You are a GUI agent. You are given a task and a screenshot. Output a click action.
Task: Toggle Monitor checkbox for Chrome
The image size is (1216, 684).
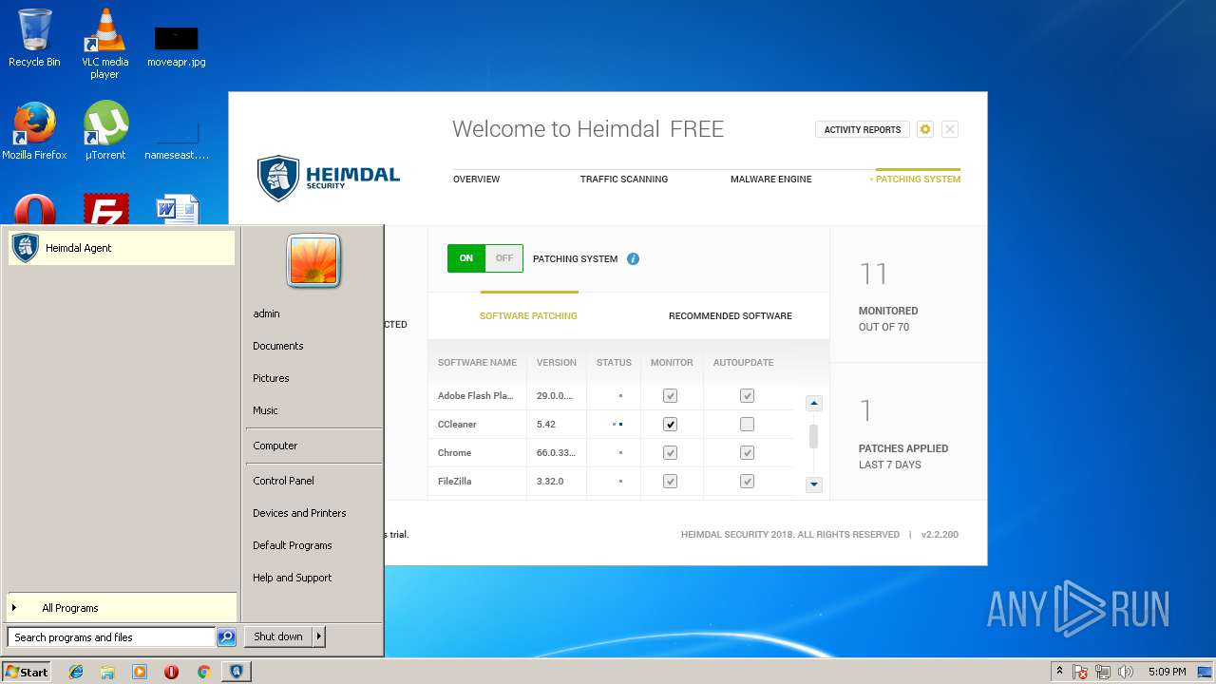[x=670, y=452]
